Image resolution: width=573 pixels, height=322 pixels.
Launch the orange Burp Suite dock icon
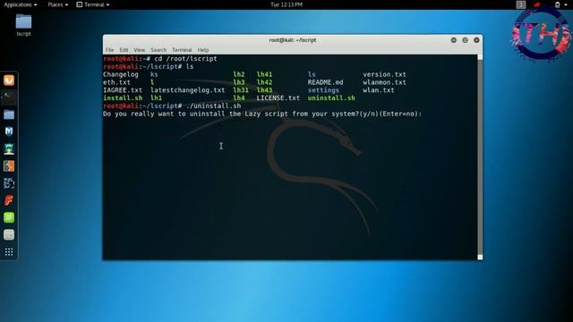click(x=9, y=80)
